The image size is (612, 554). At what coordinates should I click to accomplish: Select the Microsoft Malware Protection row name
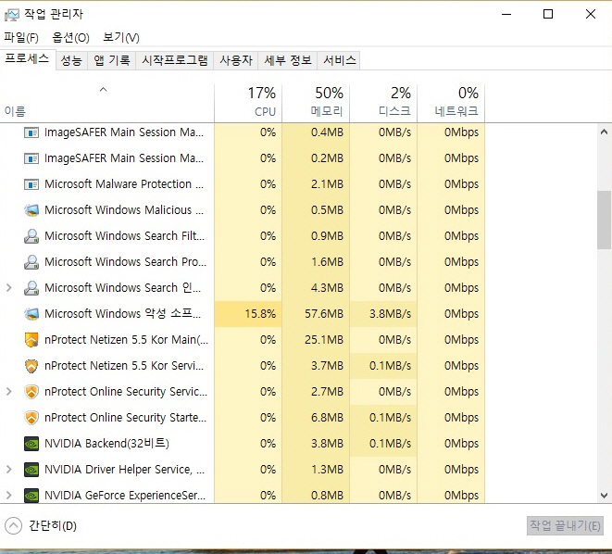[x=124, y=184]
